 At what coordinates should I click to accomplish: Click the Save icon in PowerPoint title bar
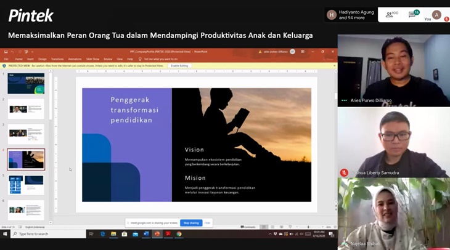click(6, 52)
